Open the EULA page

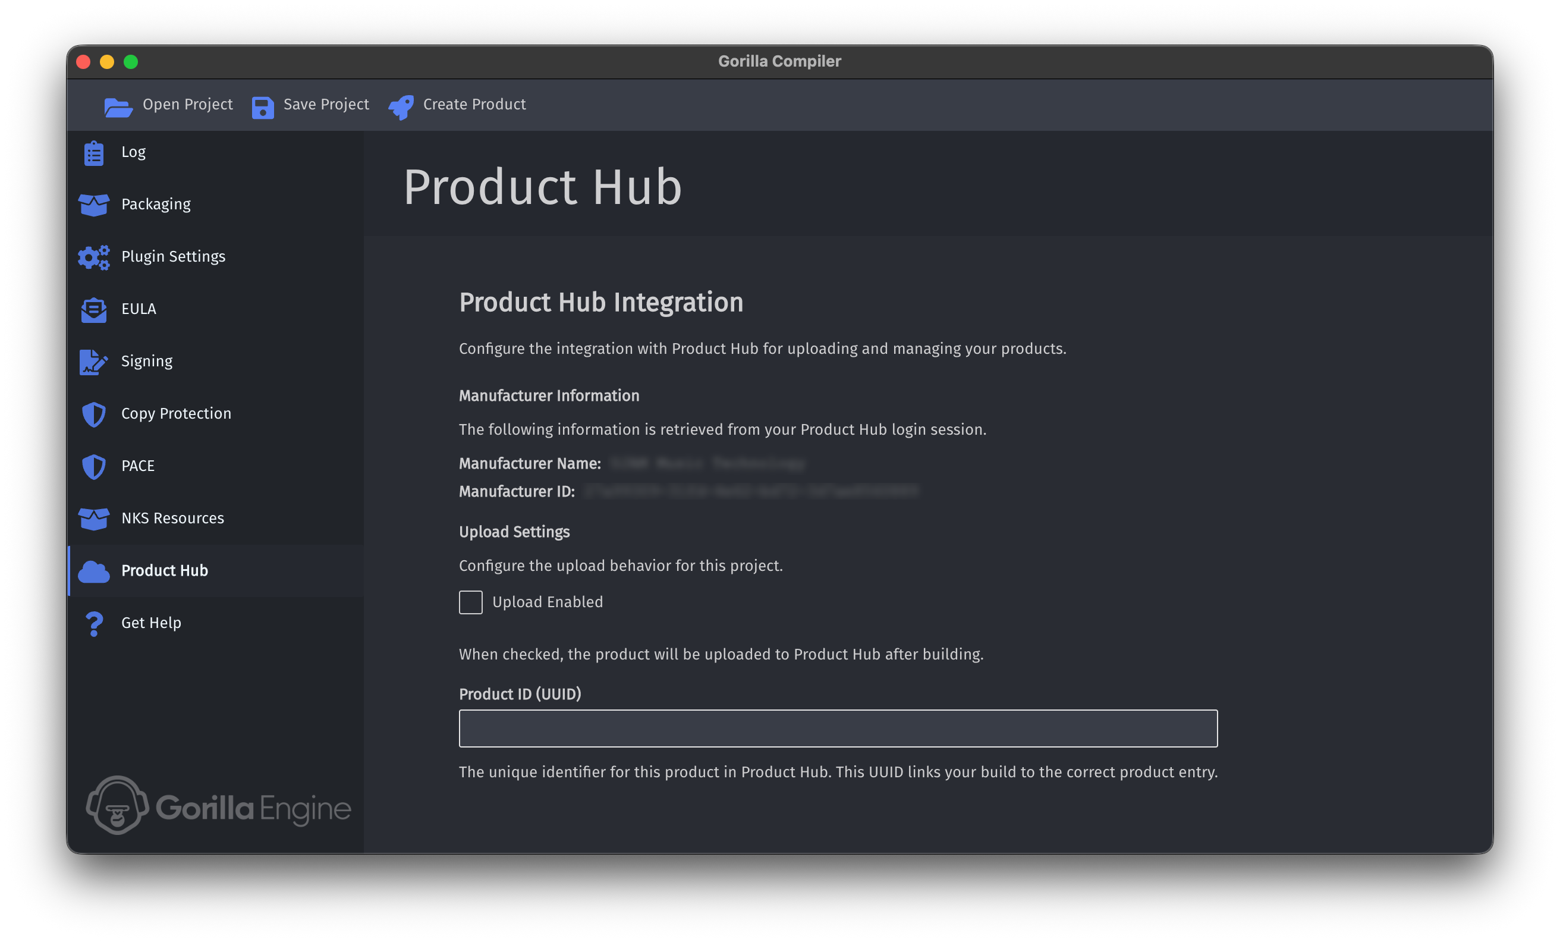point(216,309)
